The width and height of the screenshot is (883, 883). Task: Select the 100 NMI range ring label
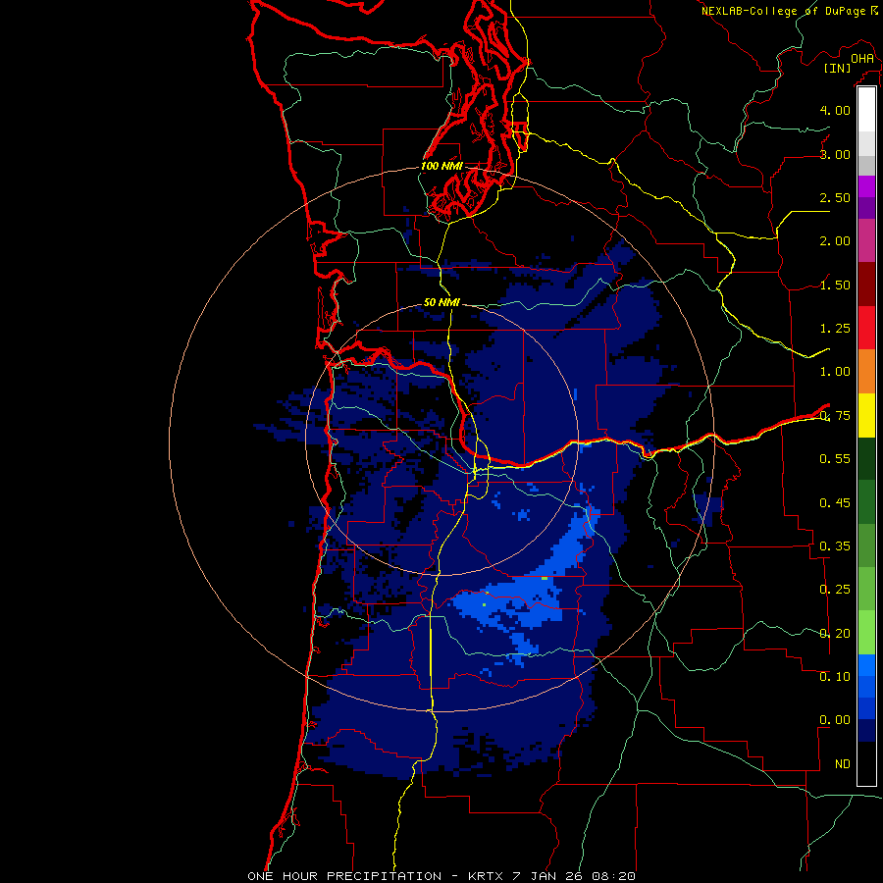441,166
